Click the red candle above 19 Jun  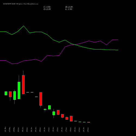click(x=71, y=119)
